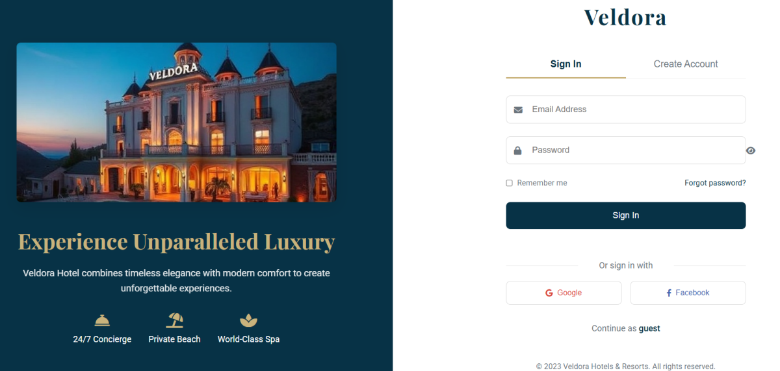Click the Google logo icon

tap(549, 293)
